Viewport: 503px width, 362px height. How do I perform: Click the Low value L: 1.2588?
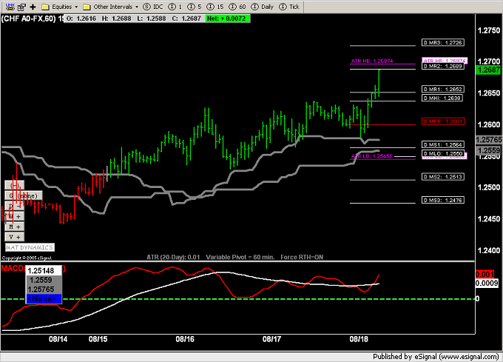152,19
